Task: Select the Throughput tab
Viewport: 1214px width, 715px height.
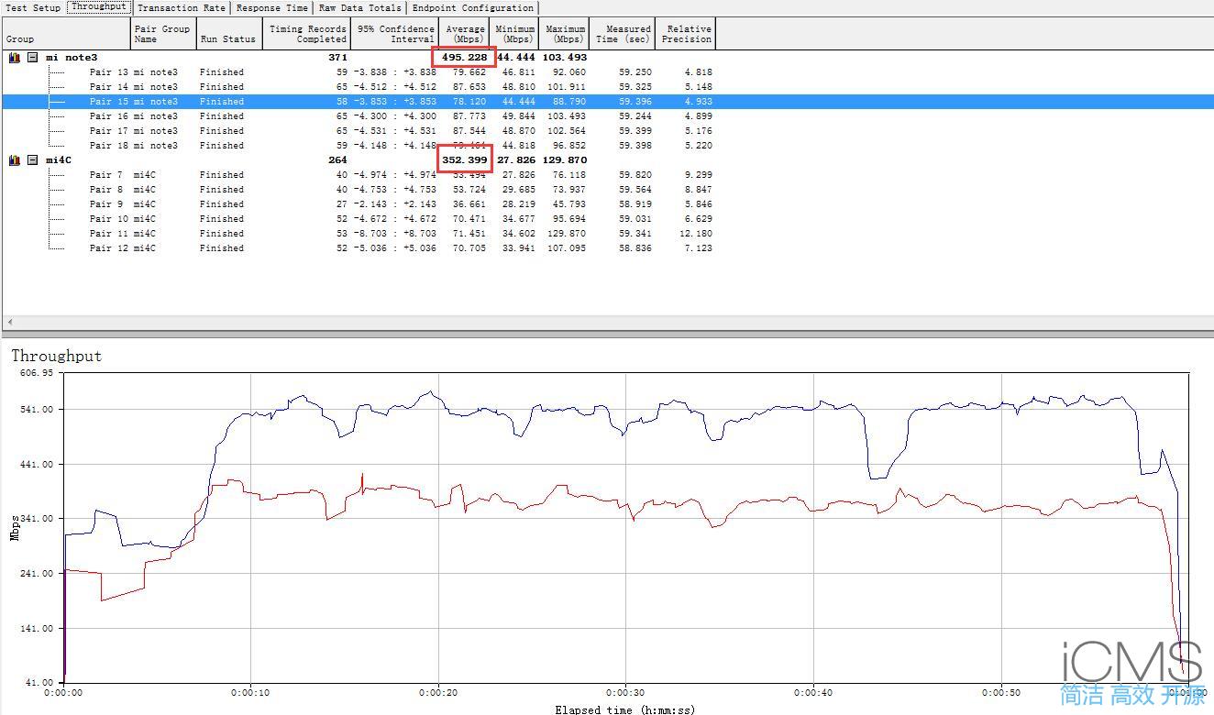Action: pos(99,7)
